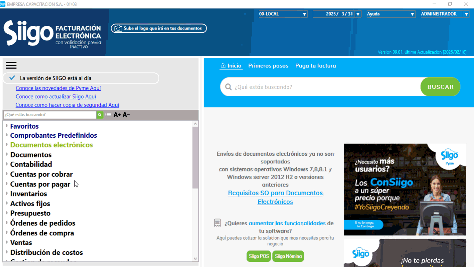Image resolution: width=474 pixels, height=267 pixels.
Task: Switch to the Primeros pasos tab
Action: pos(268,66)
